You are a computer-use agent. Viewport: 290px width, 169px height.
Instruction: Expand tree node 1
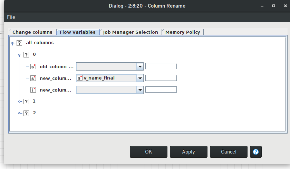click(x=20, y=102)
